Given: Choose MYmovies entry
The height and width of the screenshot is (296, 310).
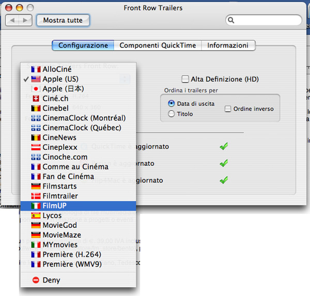Looking at the screenshot, I should 79,245.
